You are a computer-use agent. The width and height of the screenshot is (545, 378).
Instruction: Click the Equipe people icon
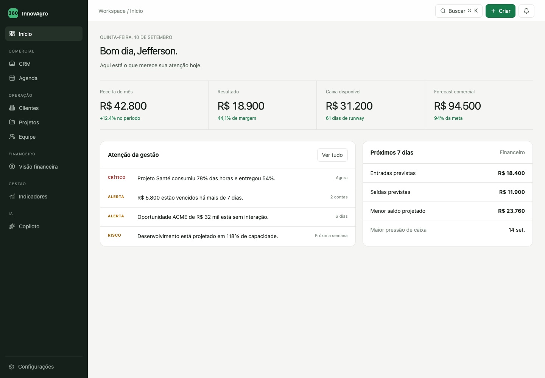click(12, 136)
